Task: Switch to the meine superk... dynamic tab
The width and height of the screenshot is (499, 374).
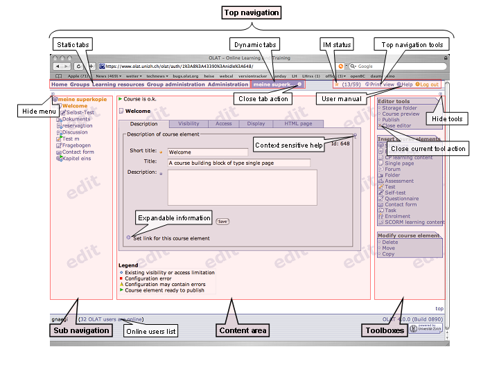Action: [274, 84]
